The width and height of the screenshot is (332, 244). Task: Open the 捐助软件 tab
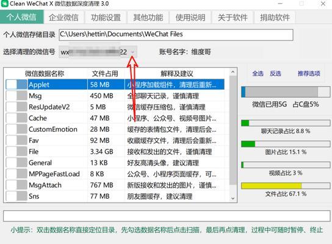pyautogui.click(x=275, y=17)
